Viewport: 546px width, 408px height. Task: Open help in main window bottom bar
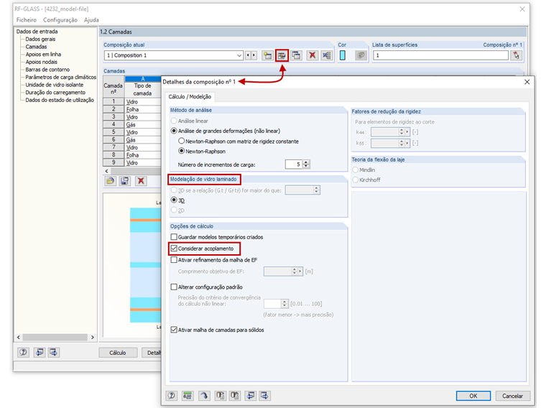[23, 352]
